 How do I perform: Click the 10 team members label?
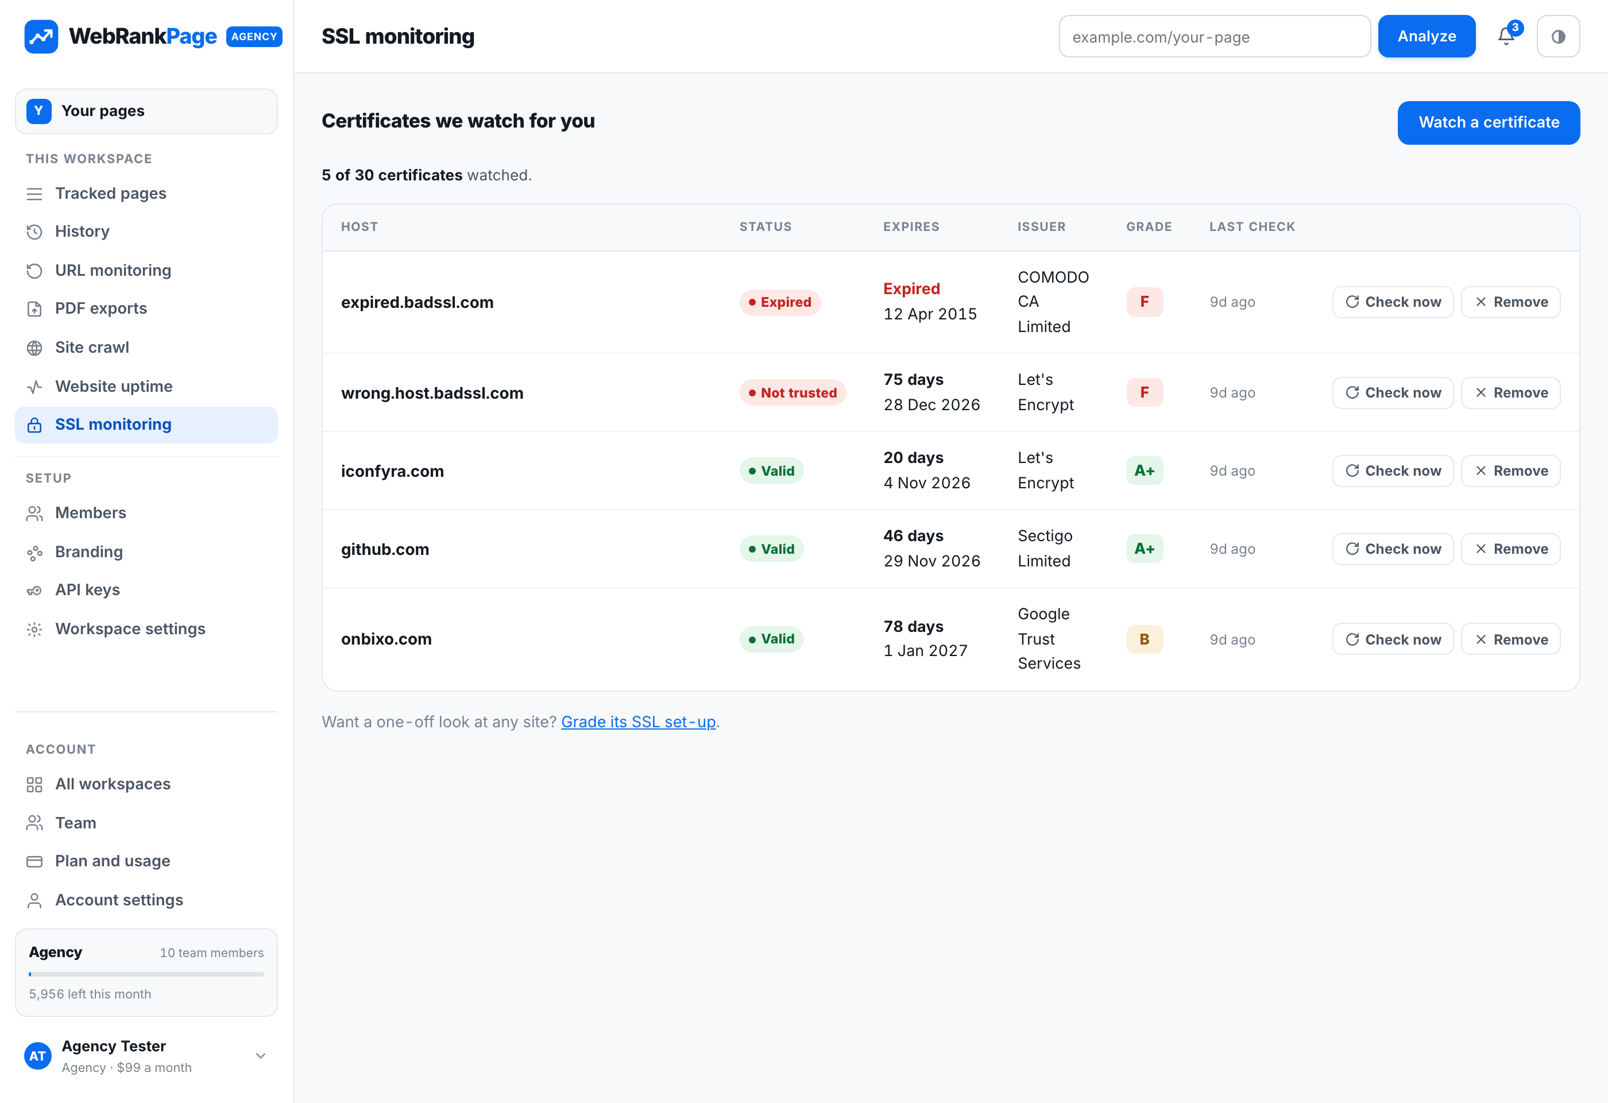tap(212, 953)
